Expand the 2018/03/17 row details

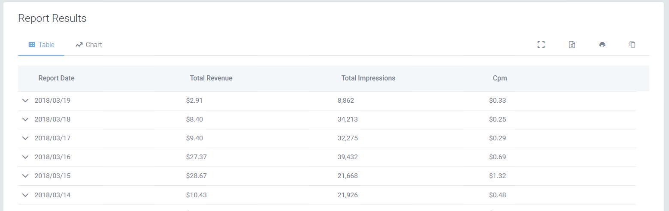(25, 138)
